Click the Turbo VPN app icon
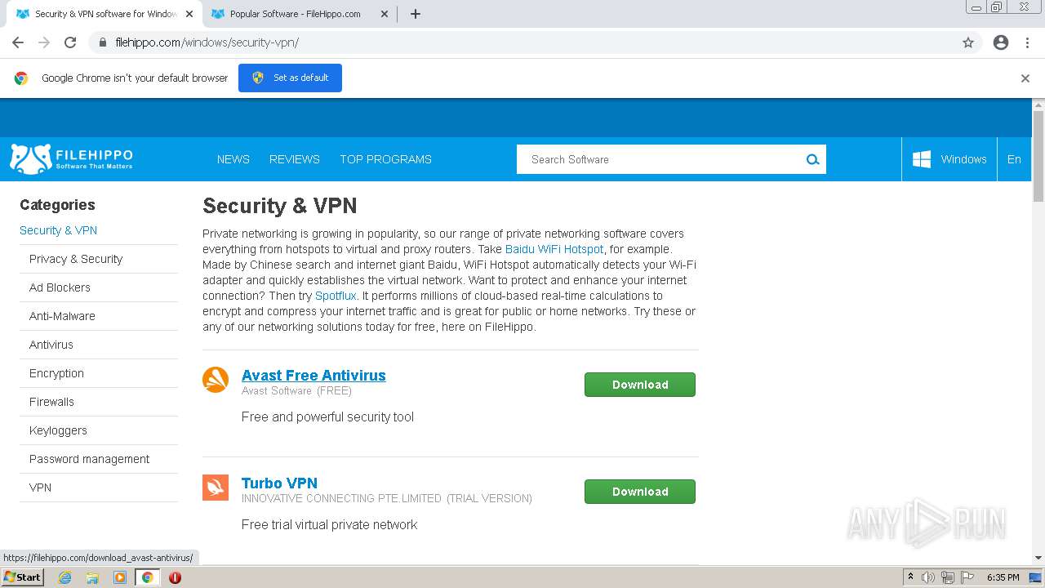This screenshot has width=1045, height=588. pos(216,488)
